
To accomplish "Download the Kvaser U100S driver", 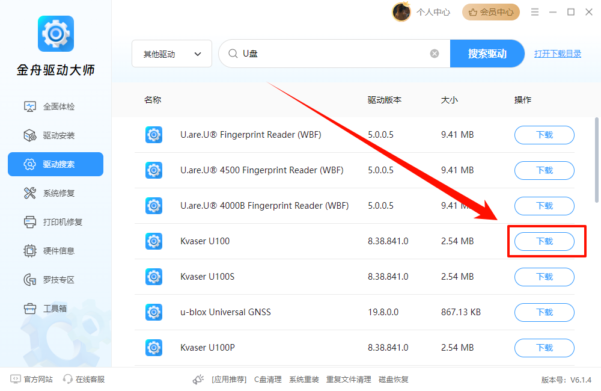I will (545, 277).
